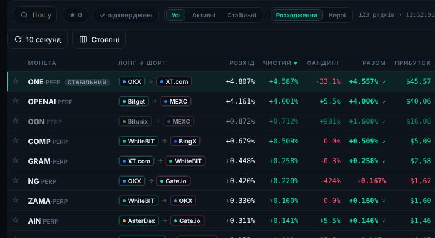This screenshot has height=238, width=435.
Task: Sort by ЧИСТИЙ column arrow
Action: tap(295, 63)
